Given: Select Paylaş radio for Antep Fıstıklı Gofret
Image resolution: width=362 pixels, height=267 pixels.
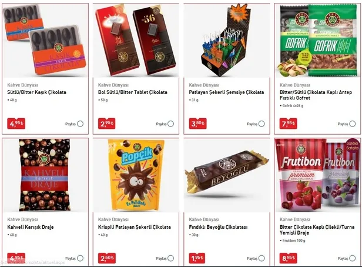Looking at the screenshot, I should 353,124.
